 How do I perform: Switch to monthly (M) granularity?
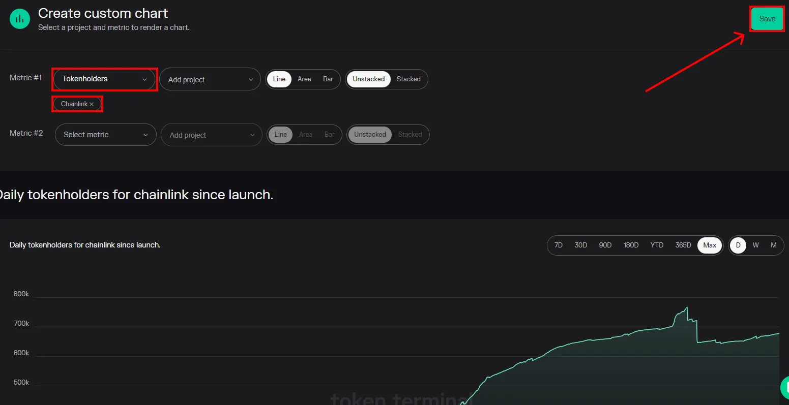click(774, 245)
